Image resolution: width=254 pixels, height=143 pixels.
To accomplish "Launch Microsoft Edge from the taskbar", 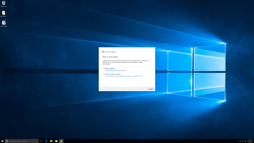I will (x=46, y=141).
